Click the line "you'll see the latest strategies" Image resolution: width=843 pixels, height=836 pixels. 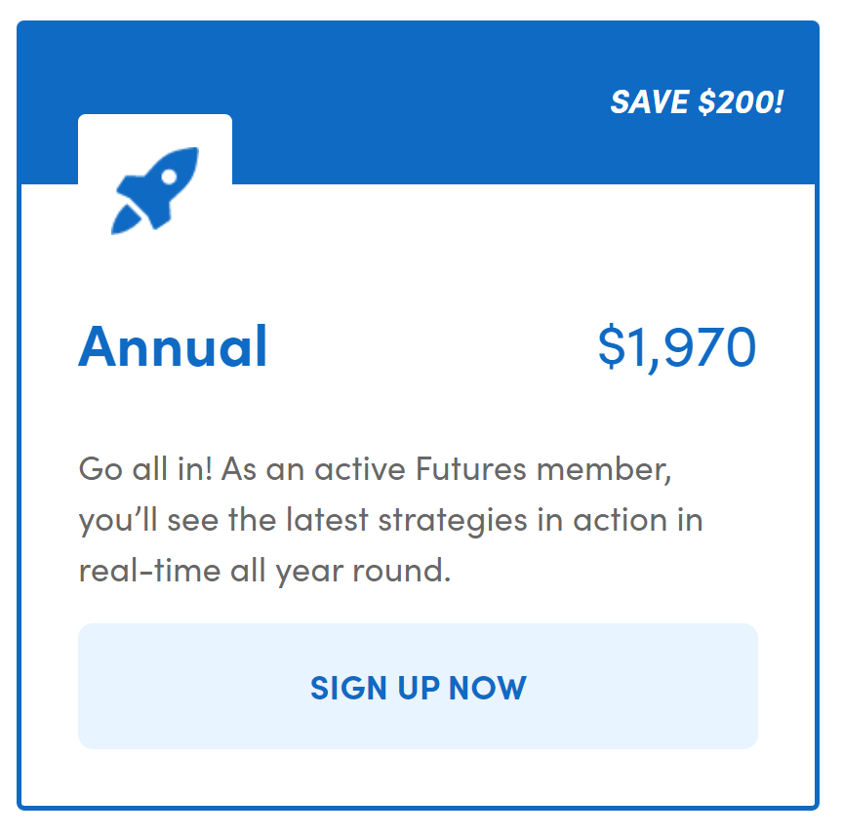click(x=391, y=520)
